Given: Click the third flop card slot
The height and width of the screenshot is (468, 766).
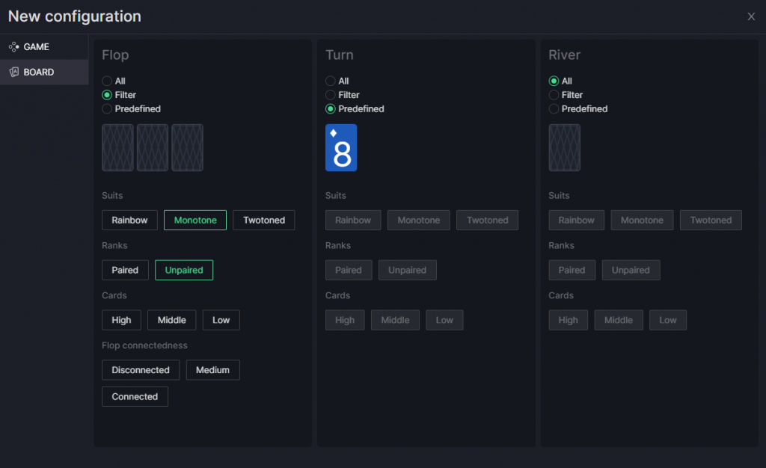Looking at the screenshot, I should coord(187,147).
